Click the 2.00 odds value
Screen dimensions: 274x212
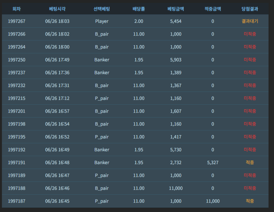(138, 21)
